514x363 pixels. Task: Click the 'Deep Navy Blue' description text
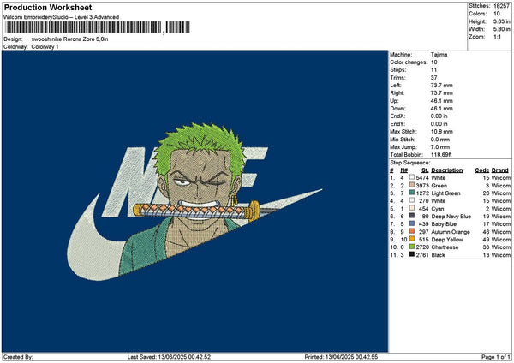tap(451, 217)
